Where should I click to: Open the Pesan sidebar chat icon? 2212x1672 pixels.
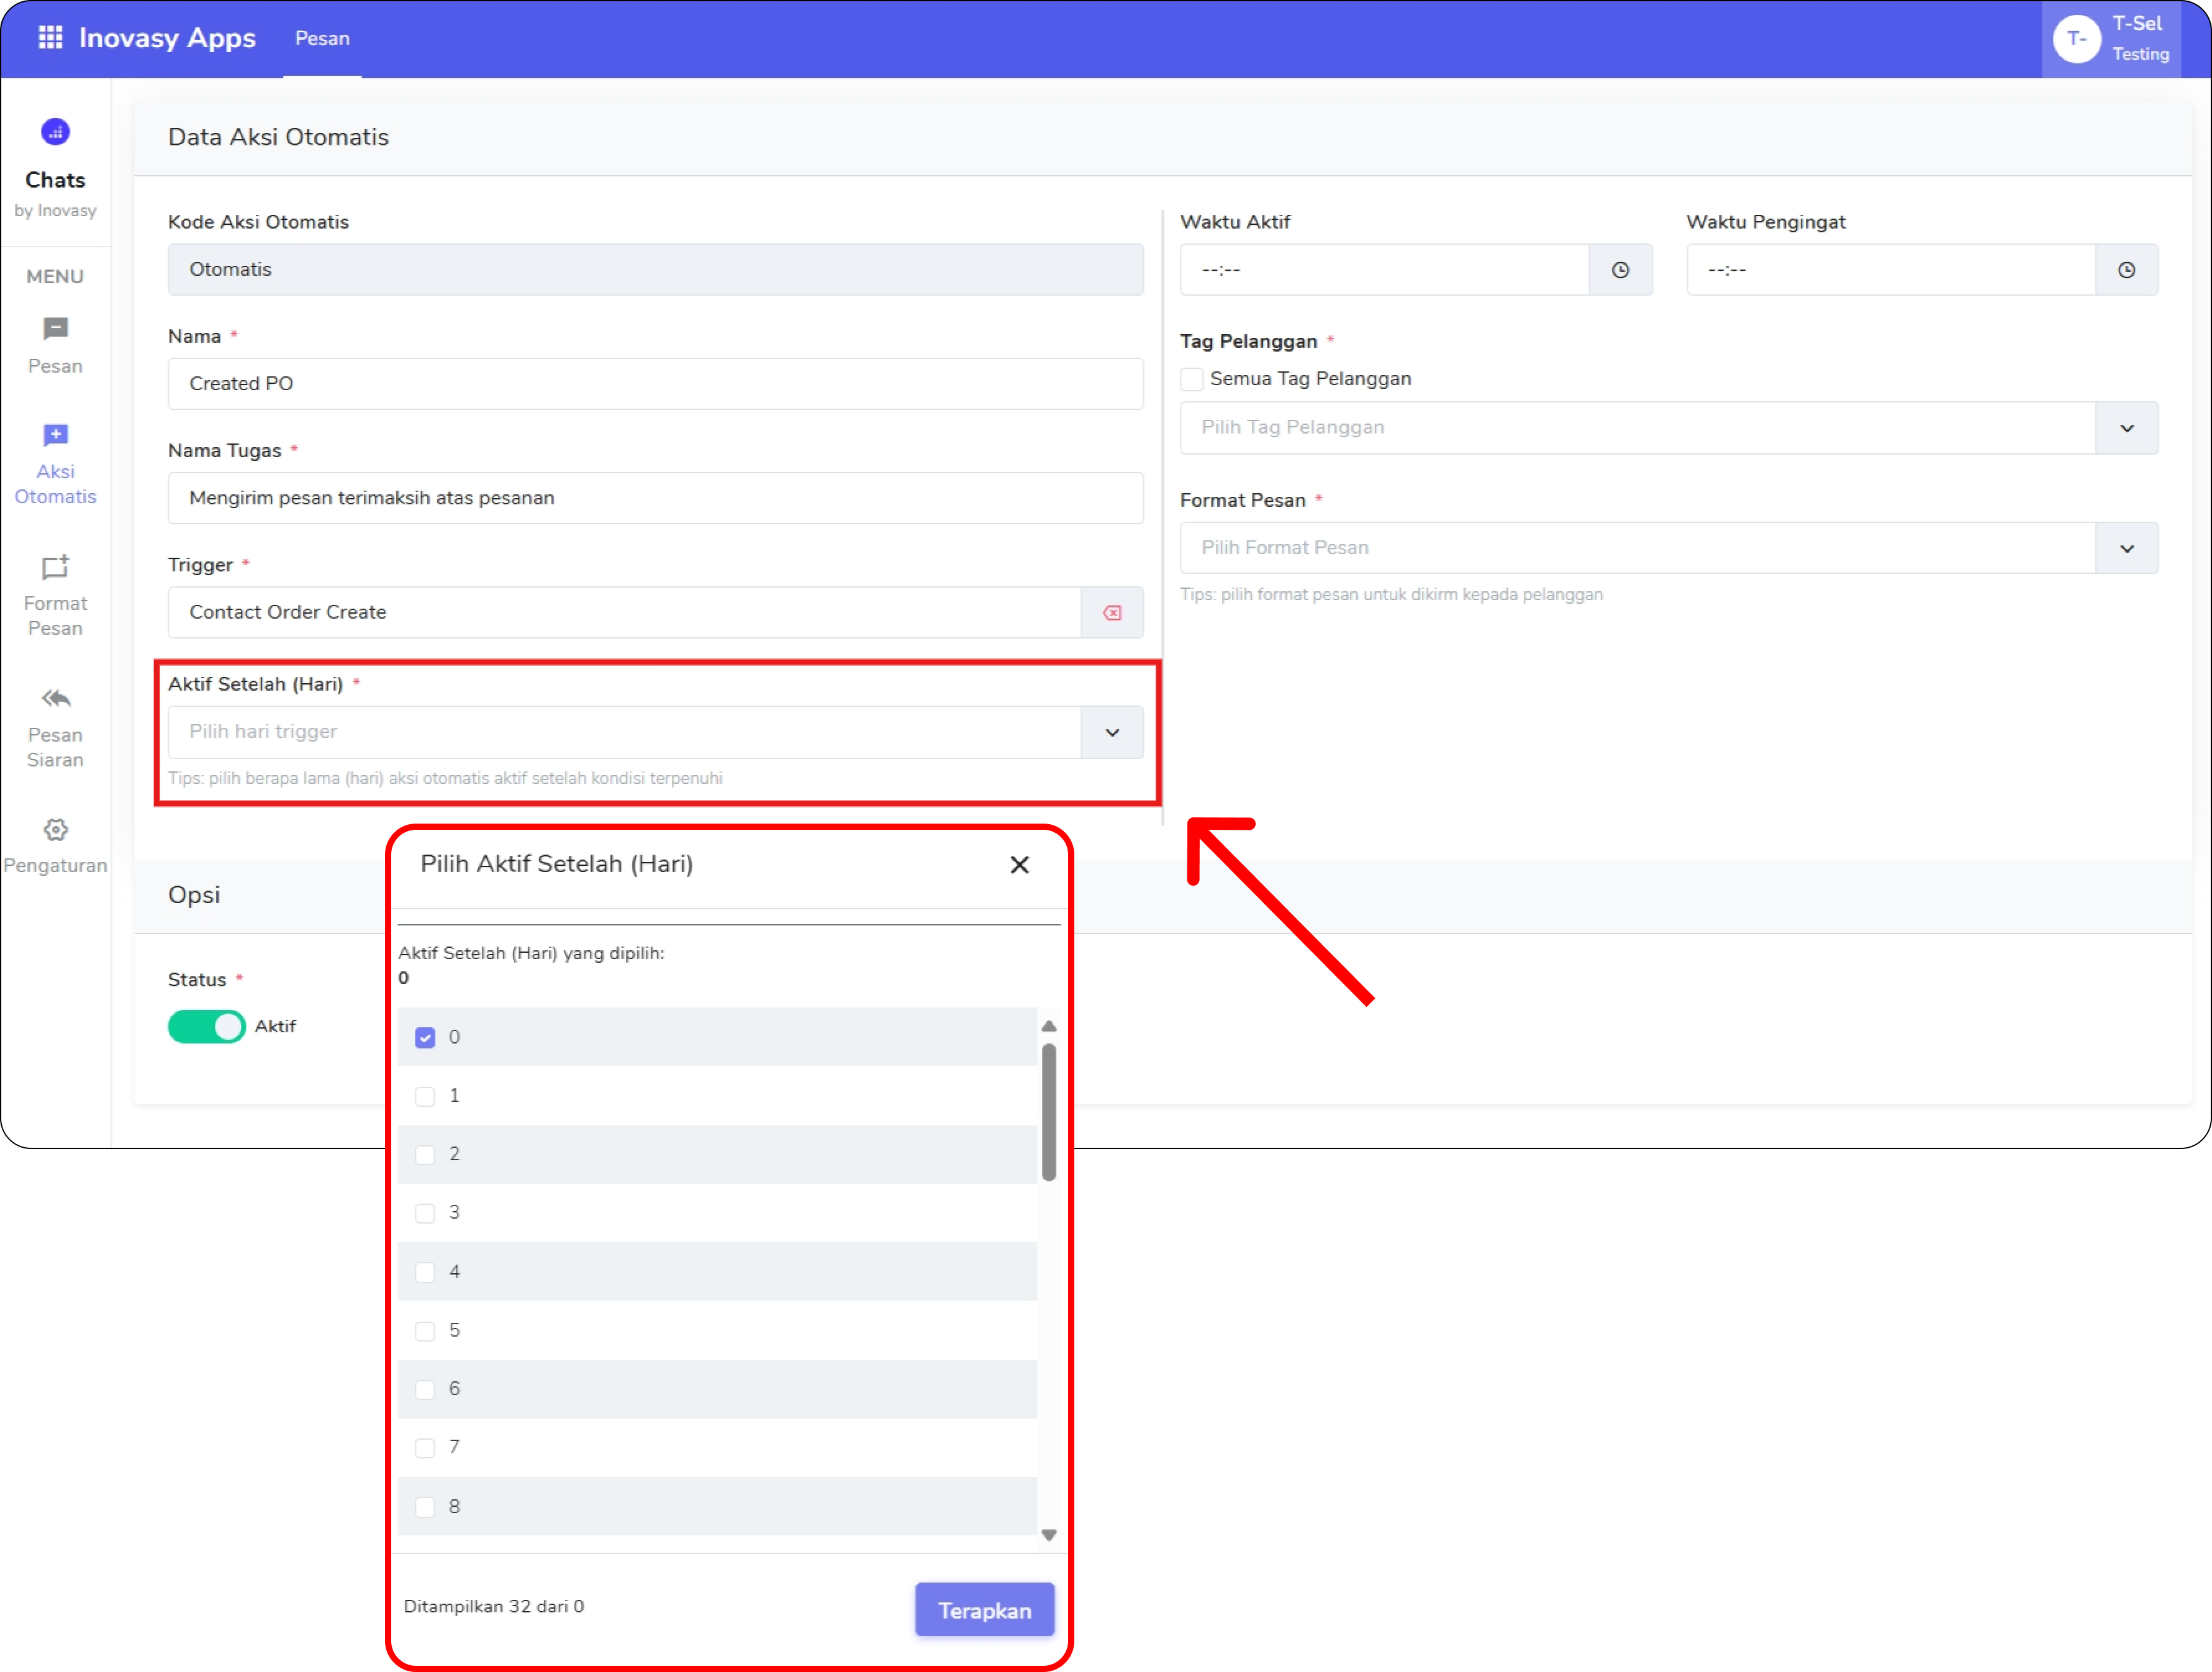[55, 329]
